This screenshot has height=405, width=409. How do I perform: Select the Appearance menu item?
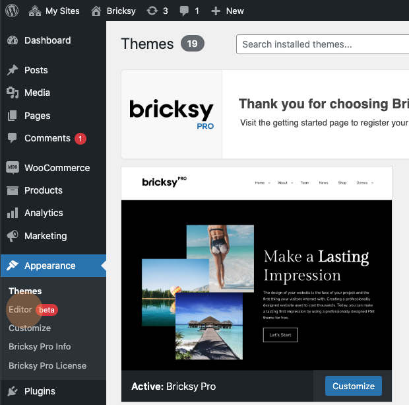(53, 266)
